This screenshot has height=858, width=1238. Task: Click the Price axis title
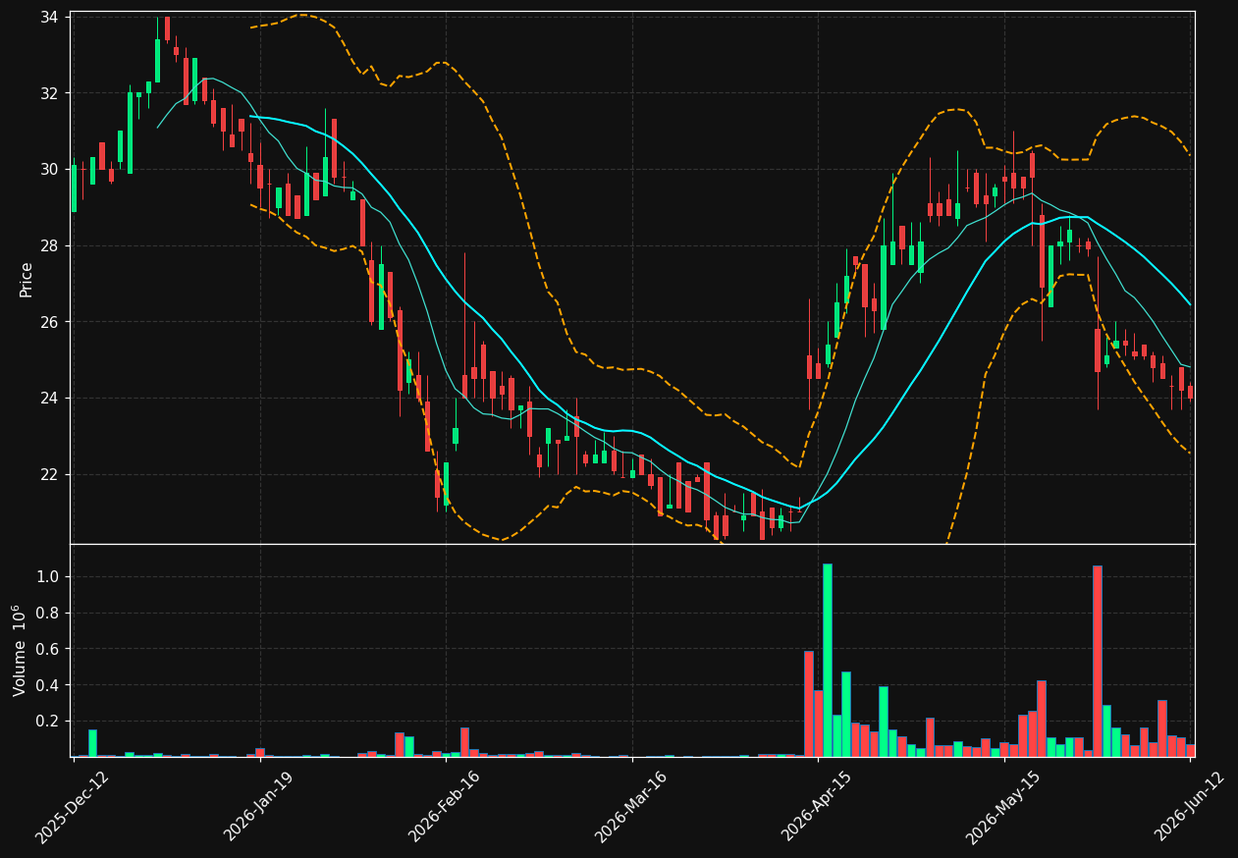pyautogui.click(x=27, y=279)
